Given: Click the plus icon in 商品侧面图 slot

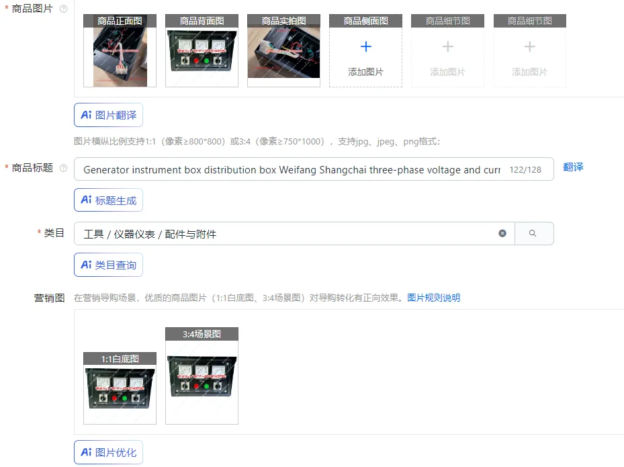Looking at the screenshot, I should coord(365,46).
